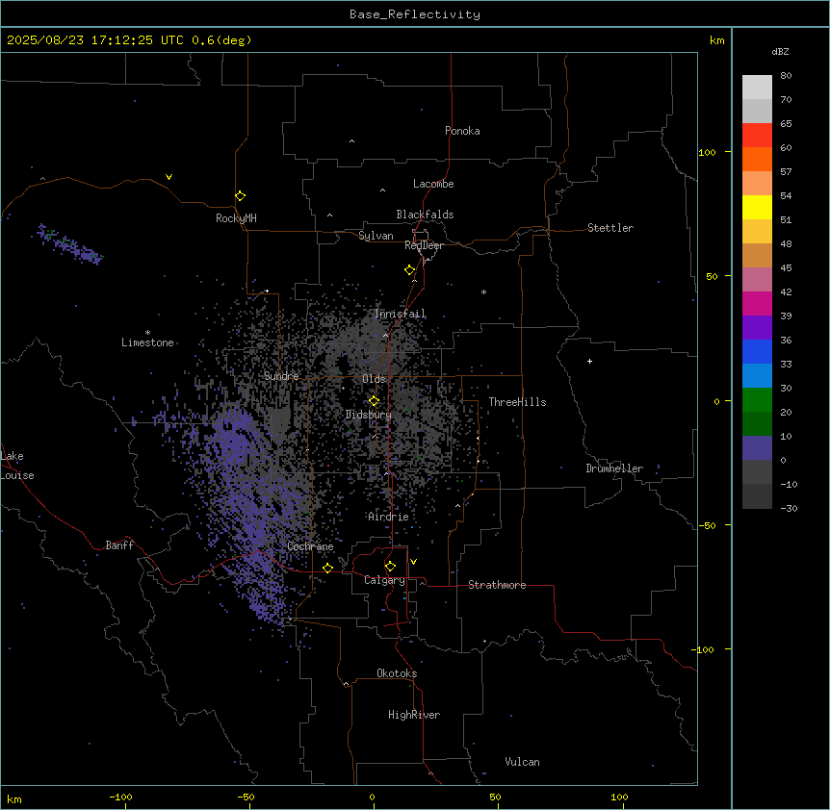This screenshot has height=810, width=830.
Task: Click the yellow diamond marker above Calgary label
Action: pos(390,567)
